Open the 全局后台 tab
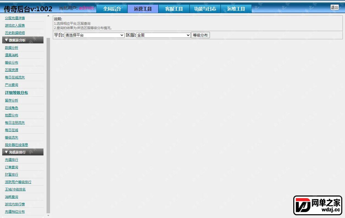 (x=112, y=9)
